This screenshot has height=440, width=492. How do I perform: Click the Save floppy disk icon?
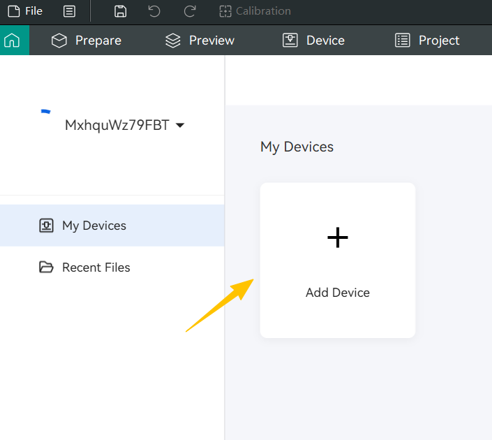(121, 11)
